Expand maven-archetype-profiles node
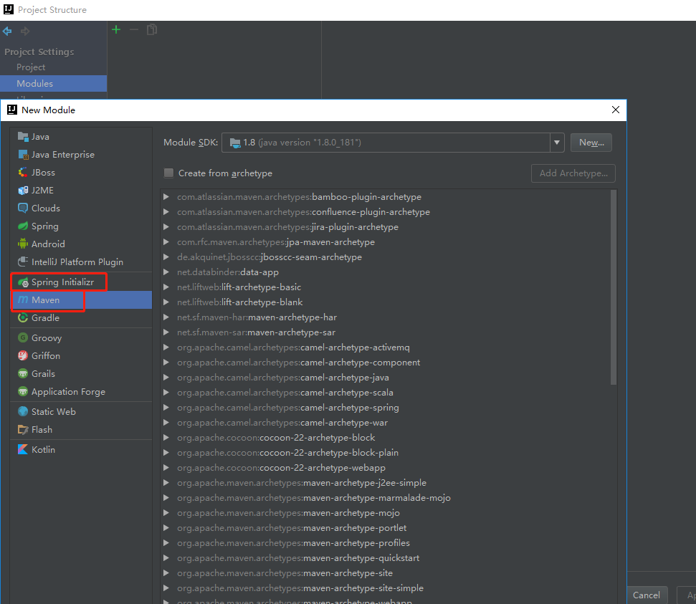This screenshot has width=696, height=604. (166, 543)
